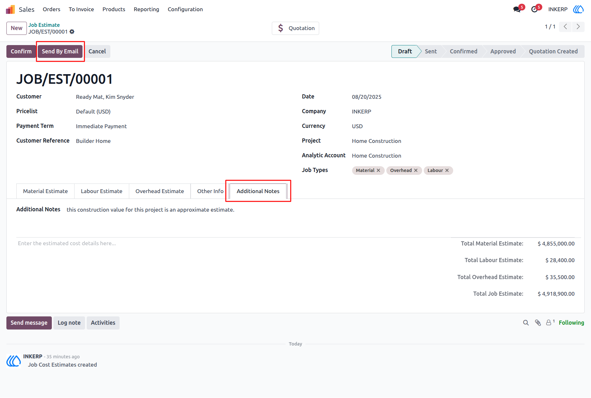Open the Reporting menu
Screen dimensions: 591x398
146,9
